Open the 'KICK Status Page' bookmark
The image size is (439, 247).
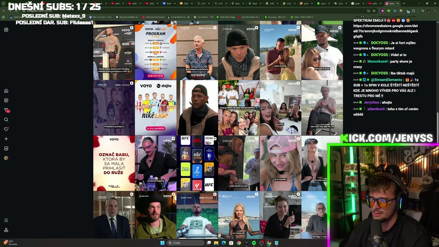pos(226,17)
